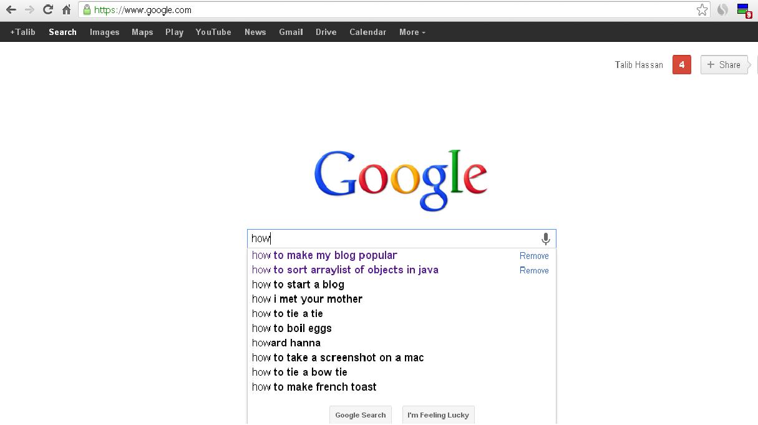Screen dimensions: 758x425
Task: Click the browser back arrow
Action: pos(11,10)
